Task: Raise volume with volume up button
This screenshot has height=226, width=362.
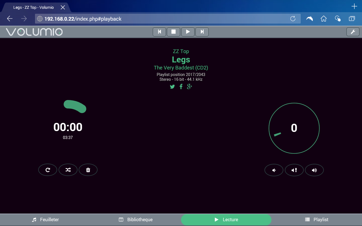Action: pos(314,170)
